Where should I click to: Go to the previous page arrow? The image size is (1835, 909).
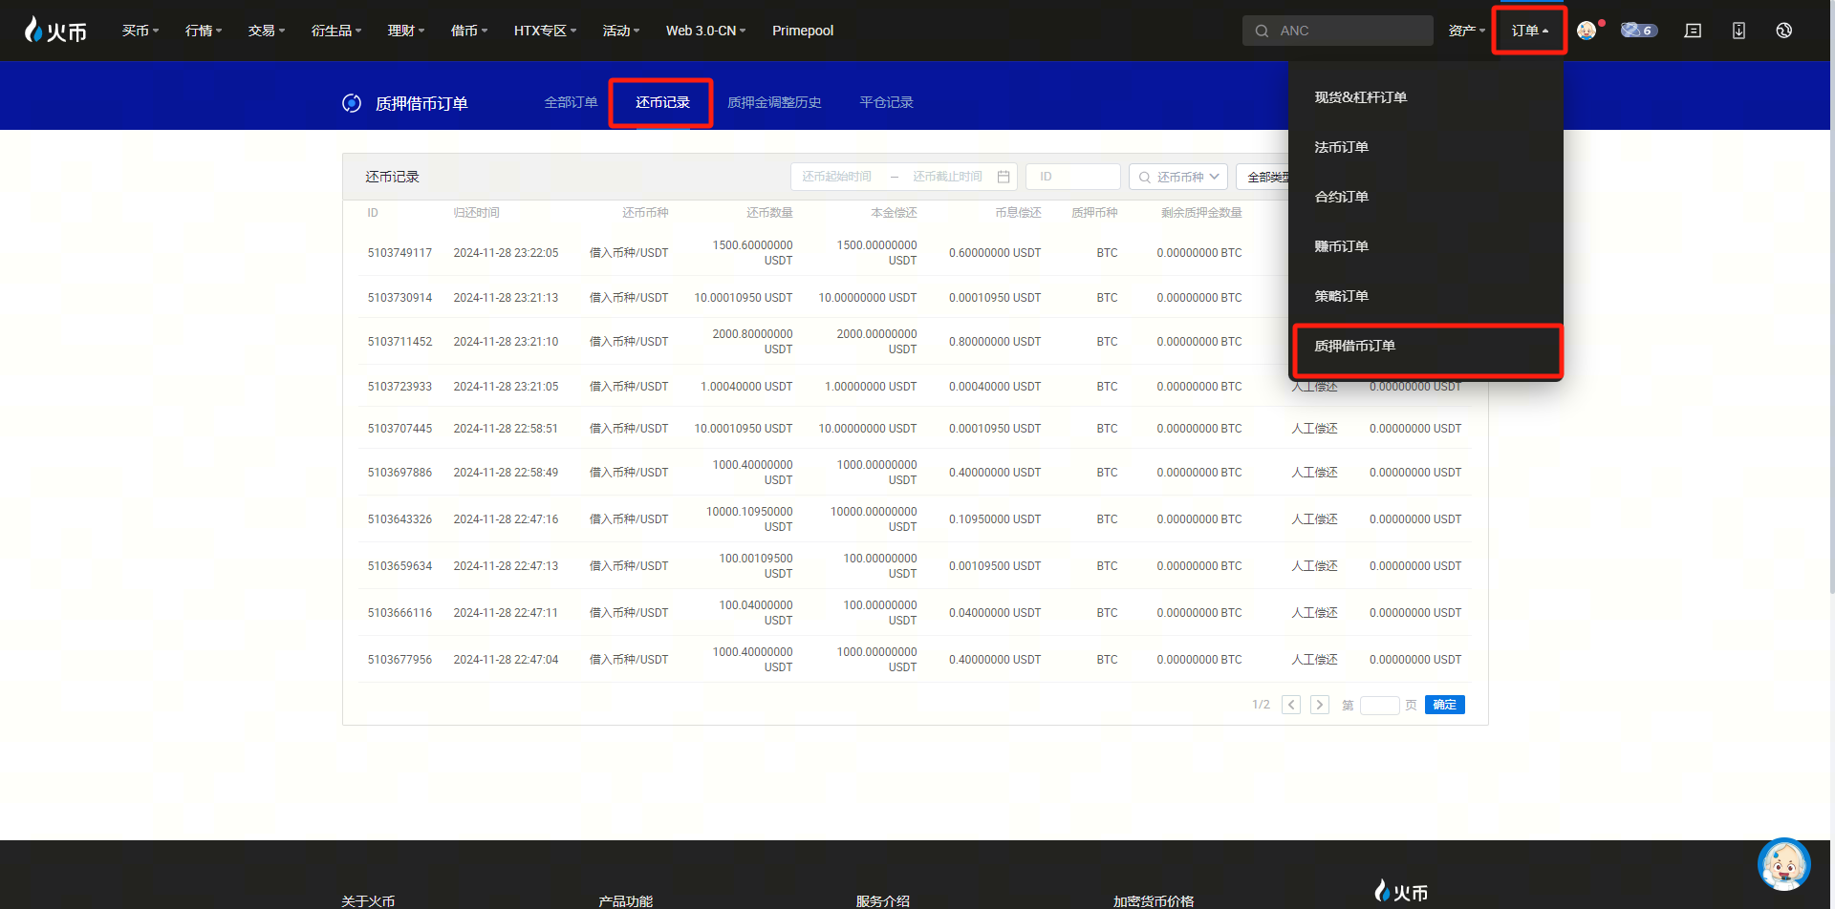(1291, 705)
